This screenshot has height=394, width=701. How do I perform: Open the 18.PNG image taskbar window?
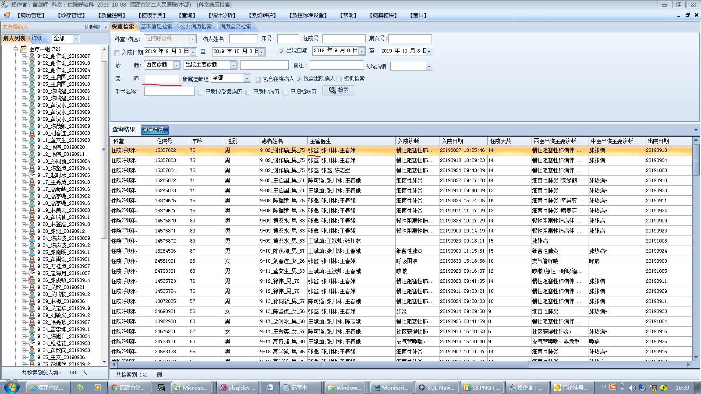tap(482, 387)
